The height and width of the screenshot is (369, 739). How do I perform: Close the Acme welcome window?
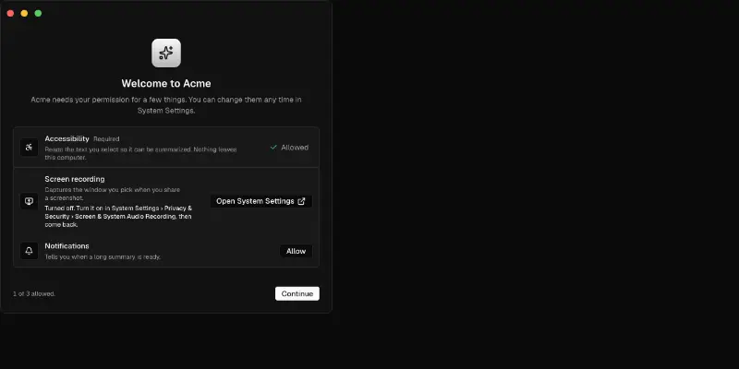(x=10, y=13)
